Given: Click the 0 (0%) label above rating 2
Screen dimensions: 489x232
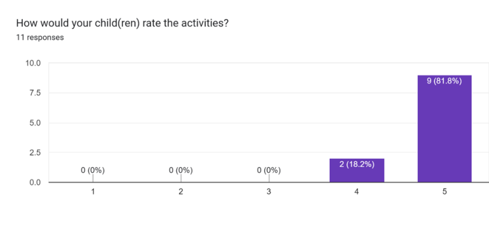Looking at the screenshot, I should point(181,170).
